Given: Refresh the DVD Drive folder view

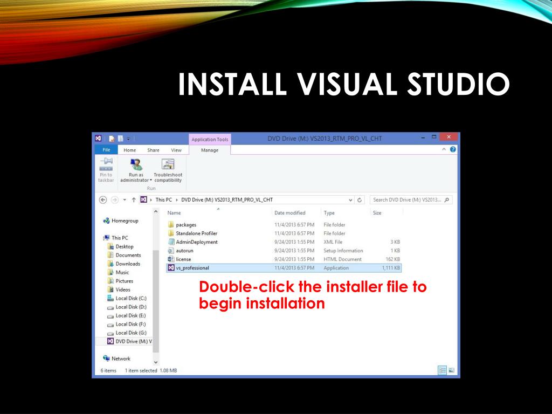Looking at the screenshot, I should (x=360, y=200).
